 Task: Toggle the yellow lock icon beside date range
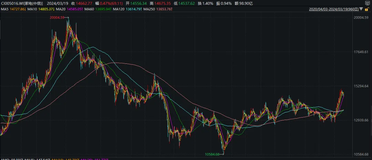366,9
